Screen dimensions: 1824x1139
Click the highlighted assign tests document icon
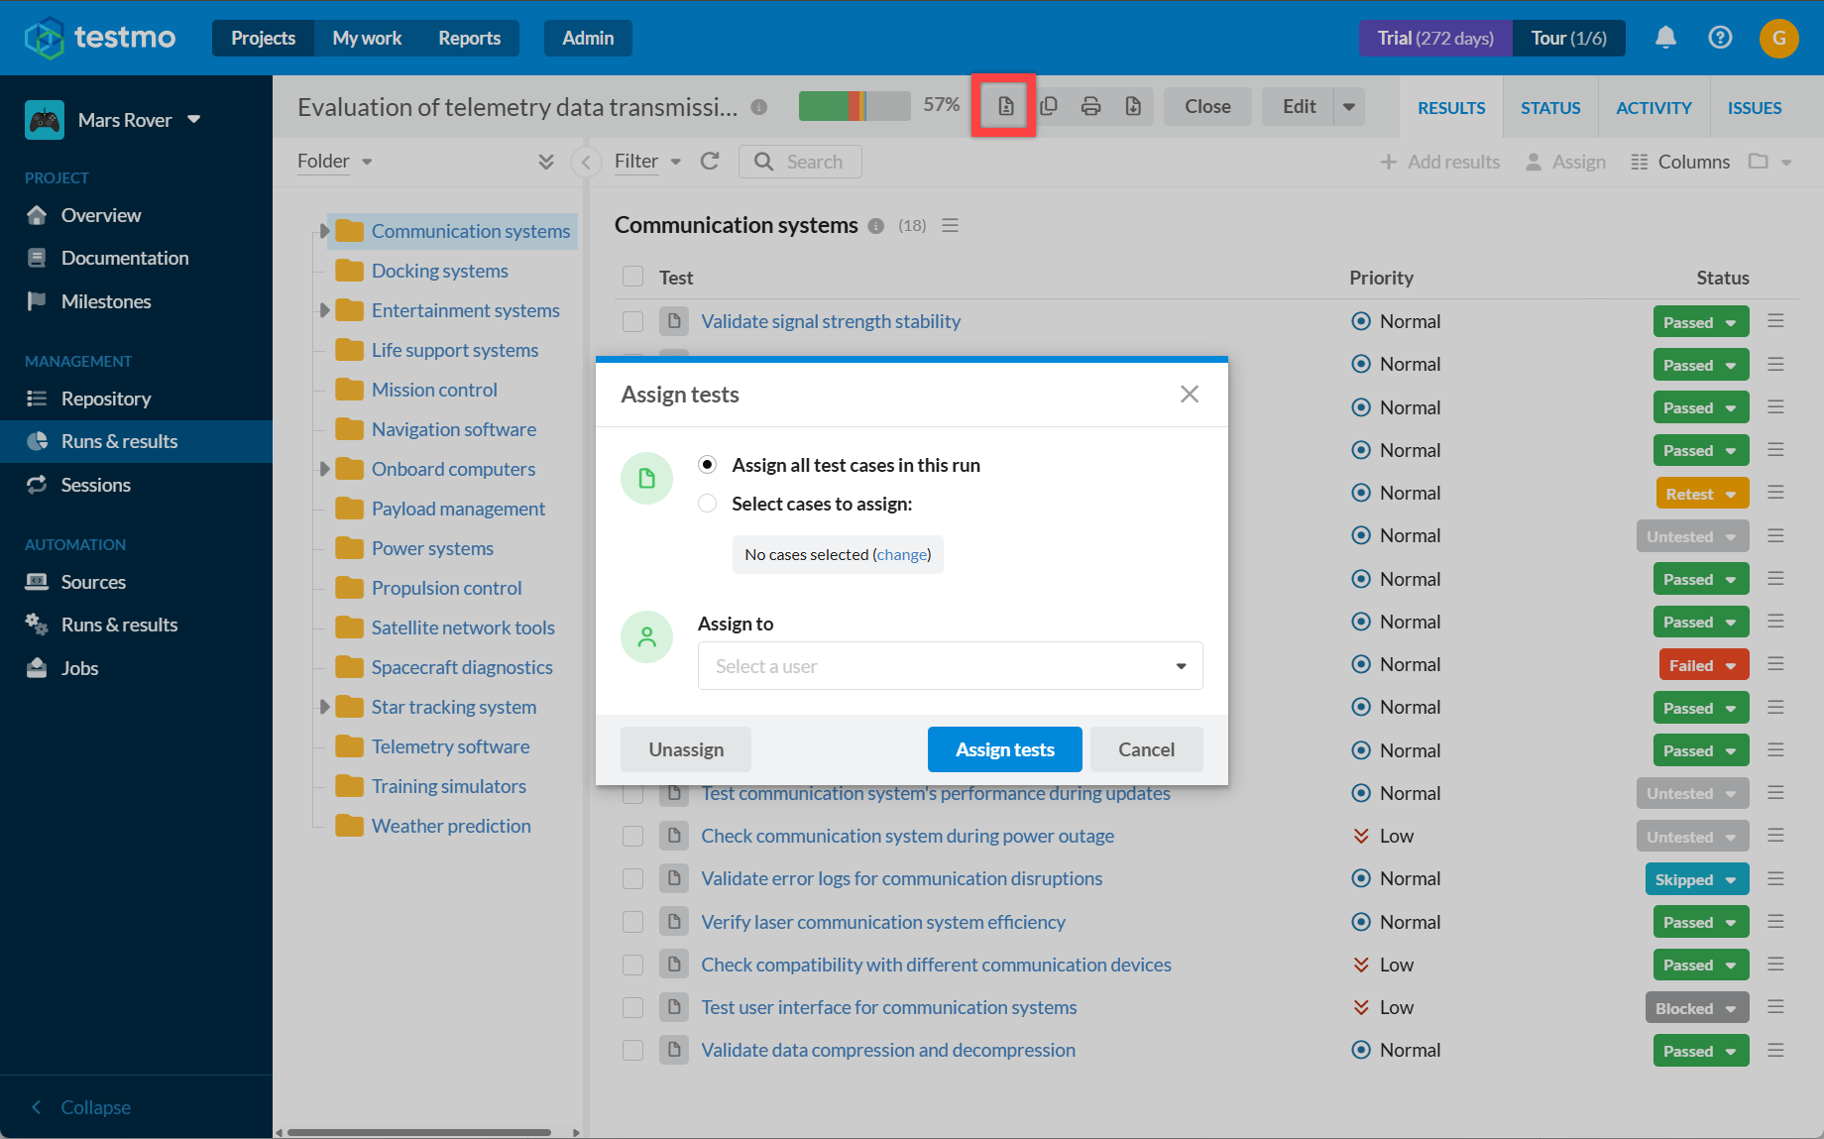[1005, 106]
